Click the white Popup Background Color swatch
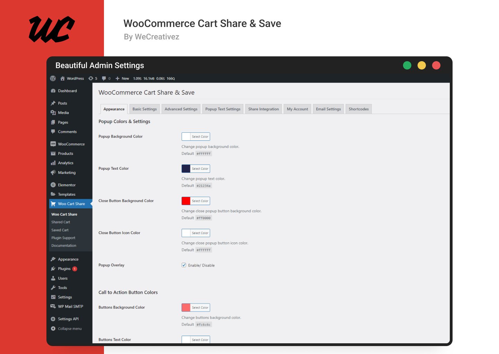 point(186,137)
